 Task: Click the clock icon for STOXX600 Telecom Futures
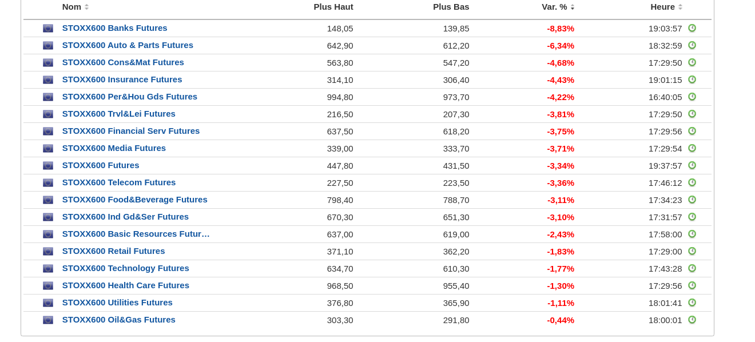coord(692,182)
